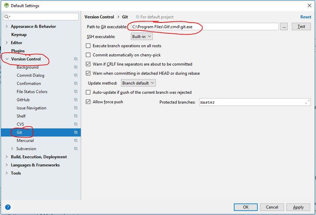Uncheck Allow force push
Image resolution: width=316 pixels, height=215 pixels.
[88, 102]
